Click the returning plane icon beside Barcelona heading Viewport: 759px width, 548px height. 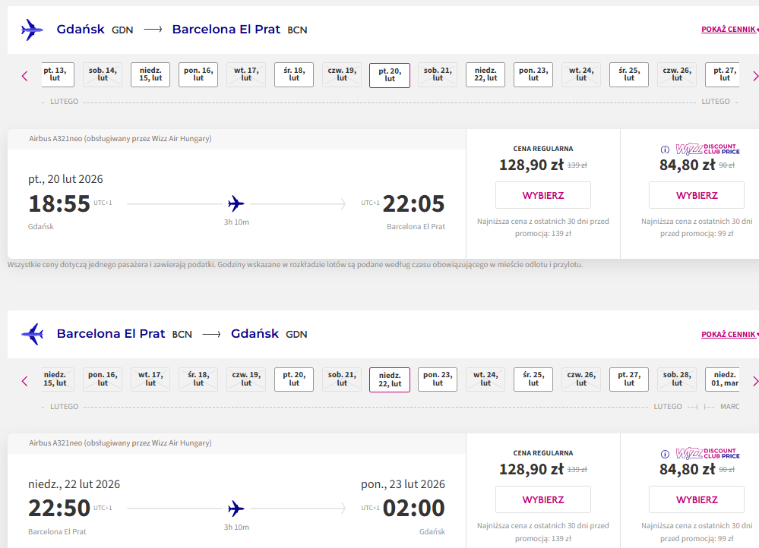33,334
